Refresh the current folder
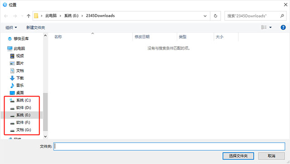 tap(216, 16)
